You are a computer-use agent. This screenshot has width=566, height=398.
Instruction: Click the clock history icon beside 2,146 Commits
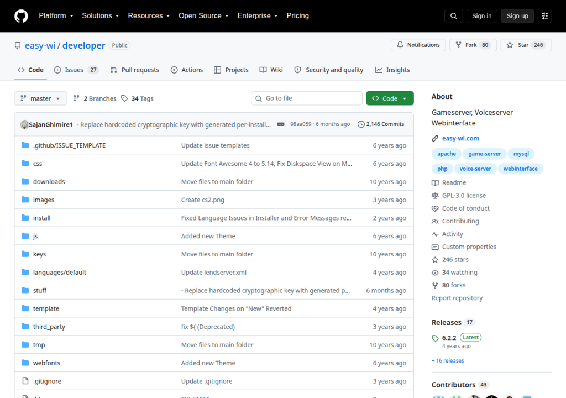[x=361, y=124]
